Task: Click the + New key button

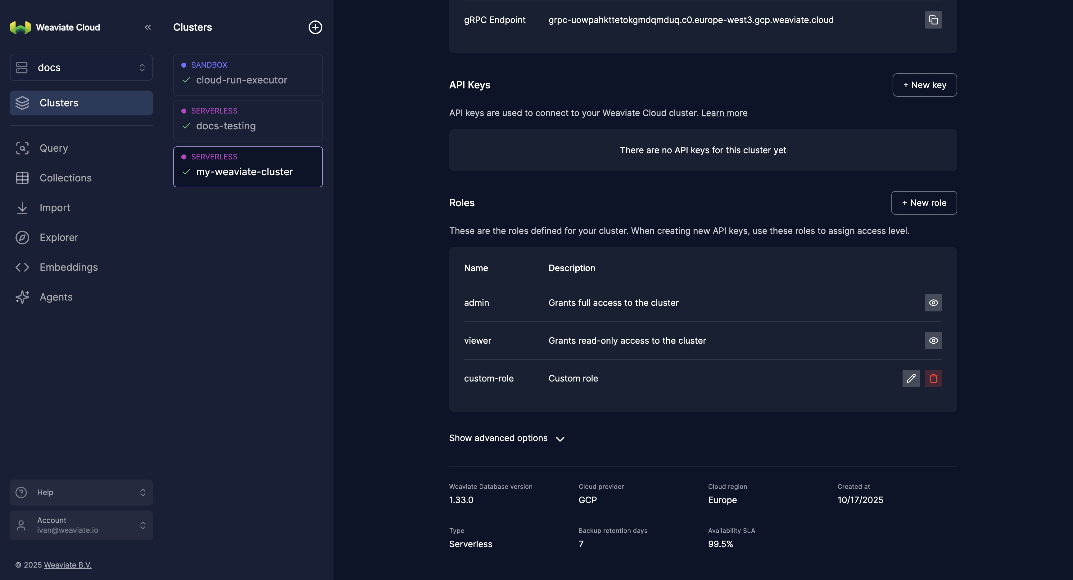Action: tap(924, 85)
